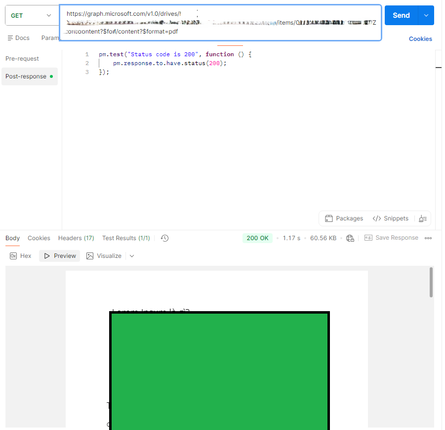The image size is (445, 430).
Task: Click the response preview scrollbar
Action: (x=431, y=282)
